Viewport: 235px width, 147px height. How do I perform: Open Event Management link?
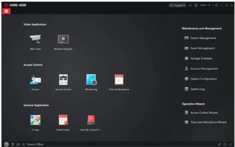(x=203, y=48)
